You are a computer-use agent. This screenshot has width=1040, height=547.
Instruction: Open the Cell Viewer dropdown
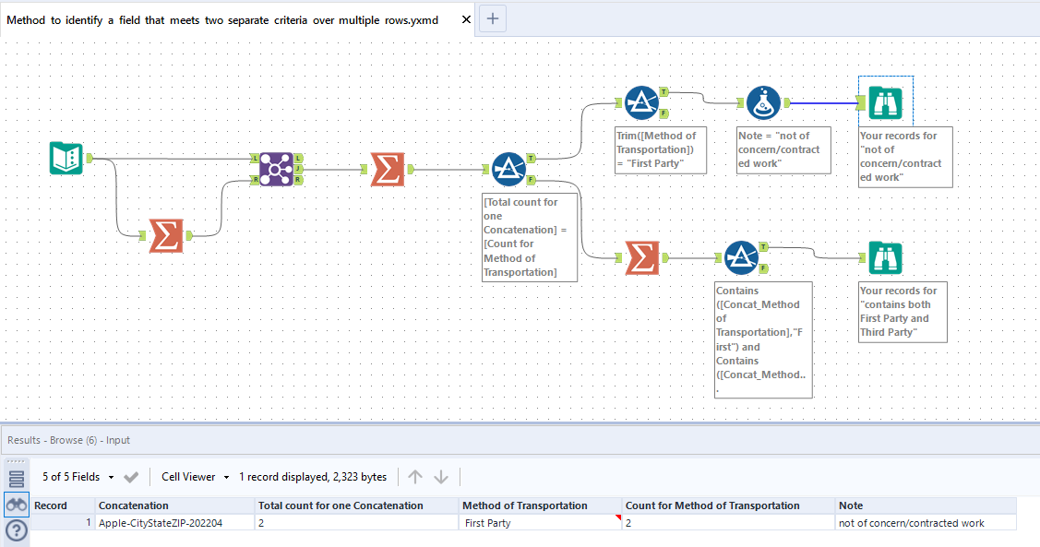click(x=194, y=477)
